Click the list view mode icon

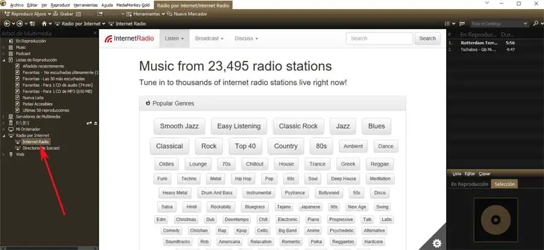(447, 24)
